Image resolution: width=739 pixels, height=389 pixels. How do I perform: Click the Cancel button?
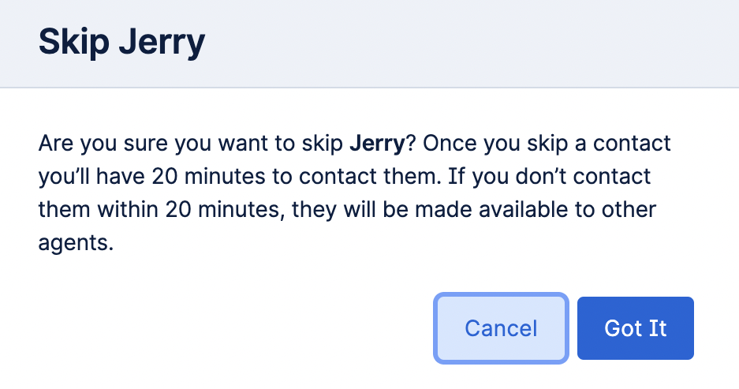tap(501, 328)
